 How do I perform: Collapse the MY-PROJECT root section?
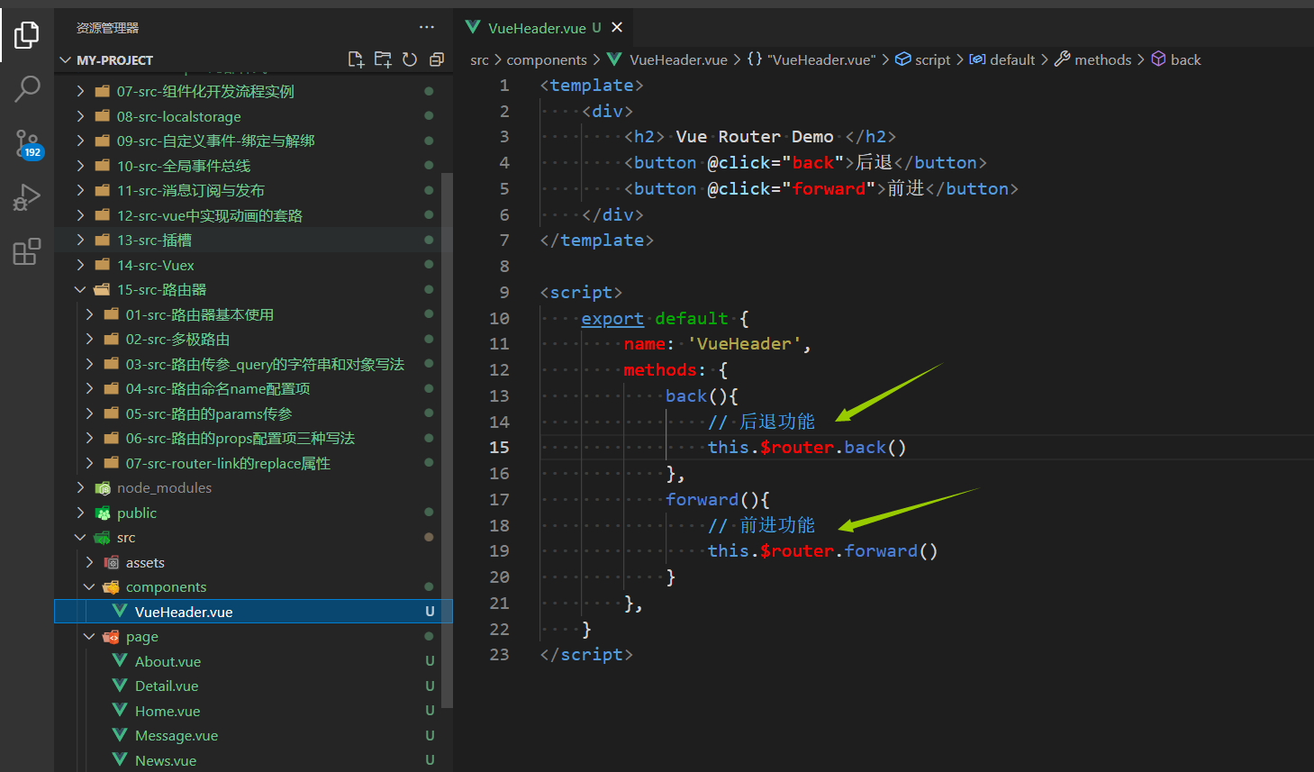(x=253, y=59)
